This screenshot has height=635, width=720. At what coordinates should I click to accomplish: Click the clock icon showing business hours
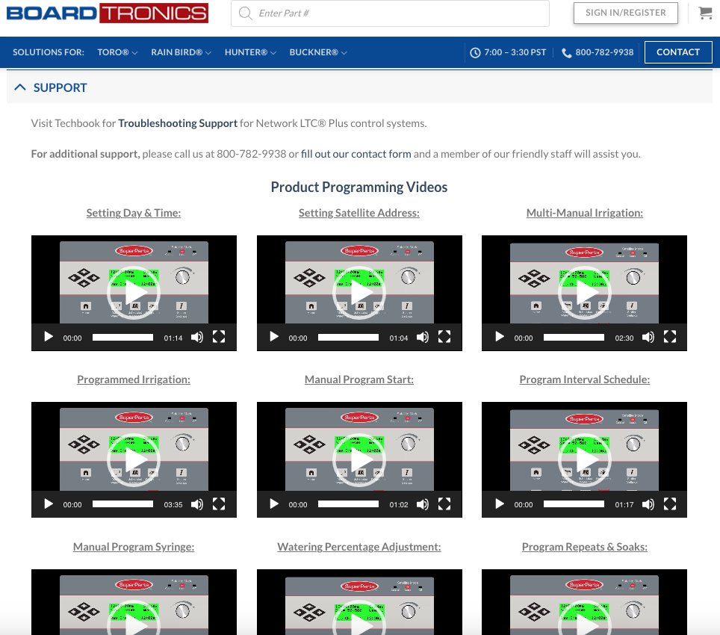(476, 52)
